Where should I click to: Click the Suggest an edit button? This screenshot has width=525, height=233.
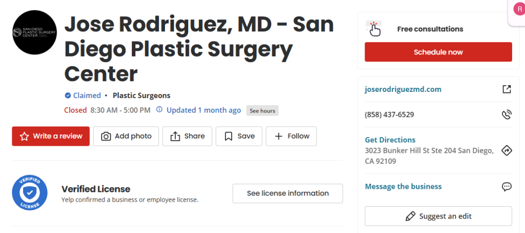click(438, 216)
